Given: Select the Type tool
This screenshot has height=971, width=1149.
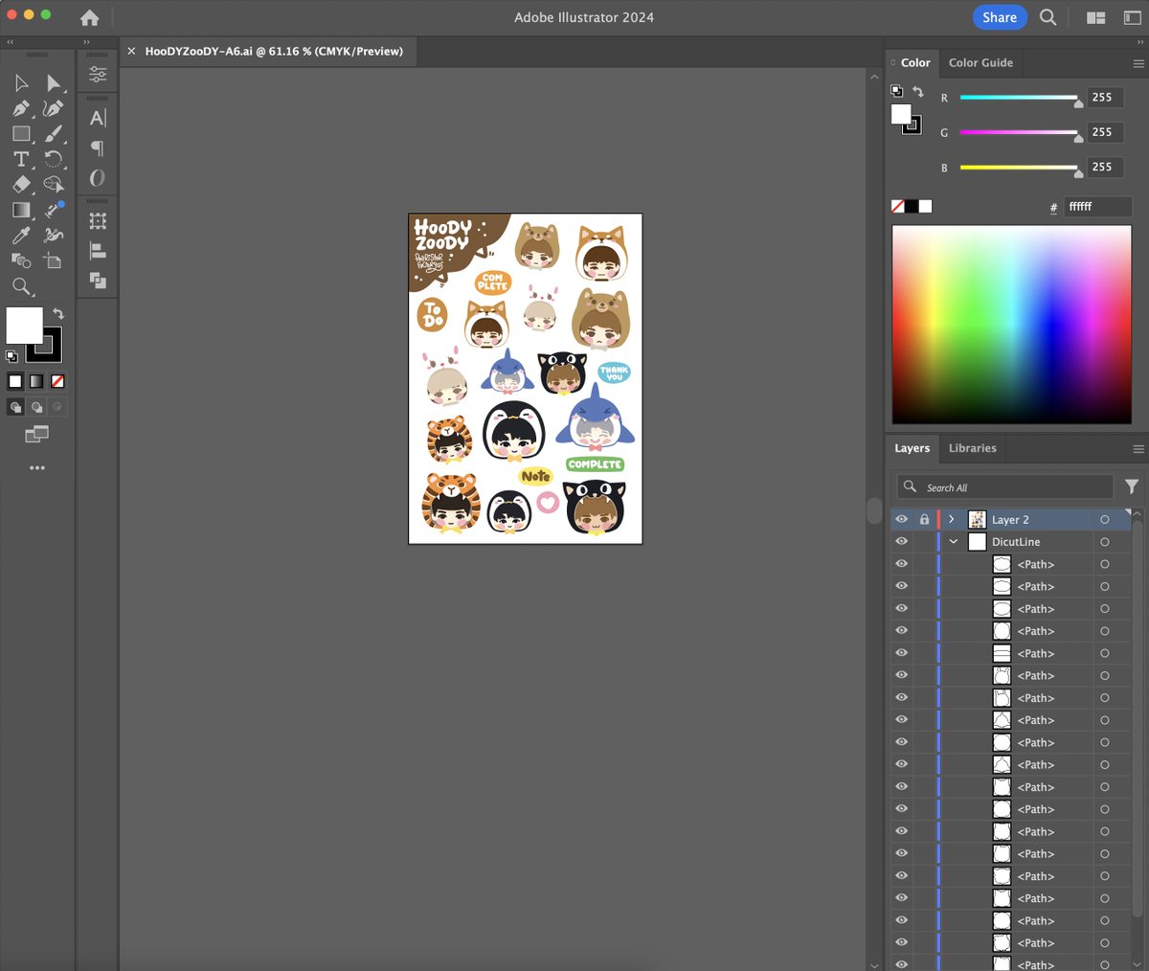Looking at the screenshot, I should (21, 159).
